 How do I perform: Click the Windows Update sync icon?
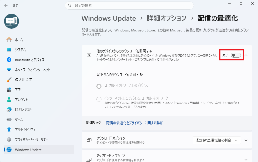click(9, 150)
